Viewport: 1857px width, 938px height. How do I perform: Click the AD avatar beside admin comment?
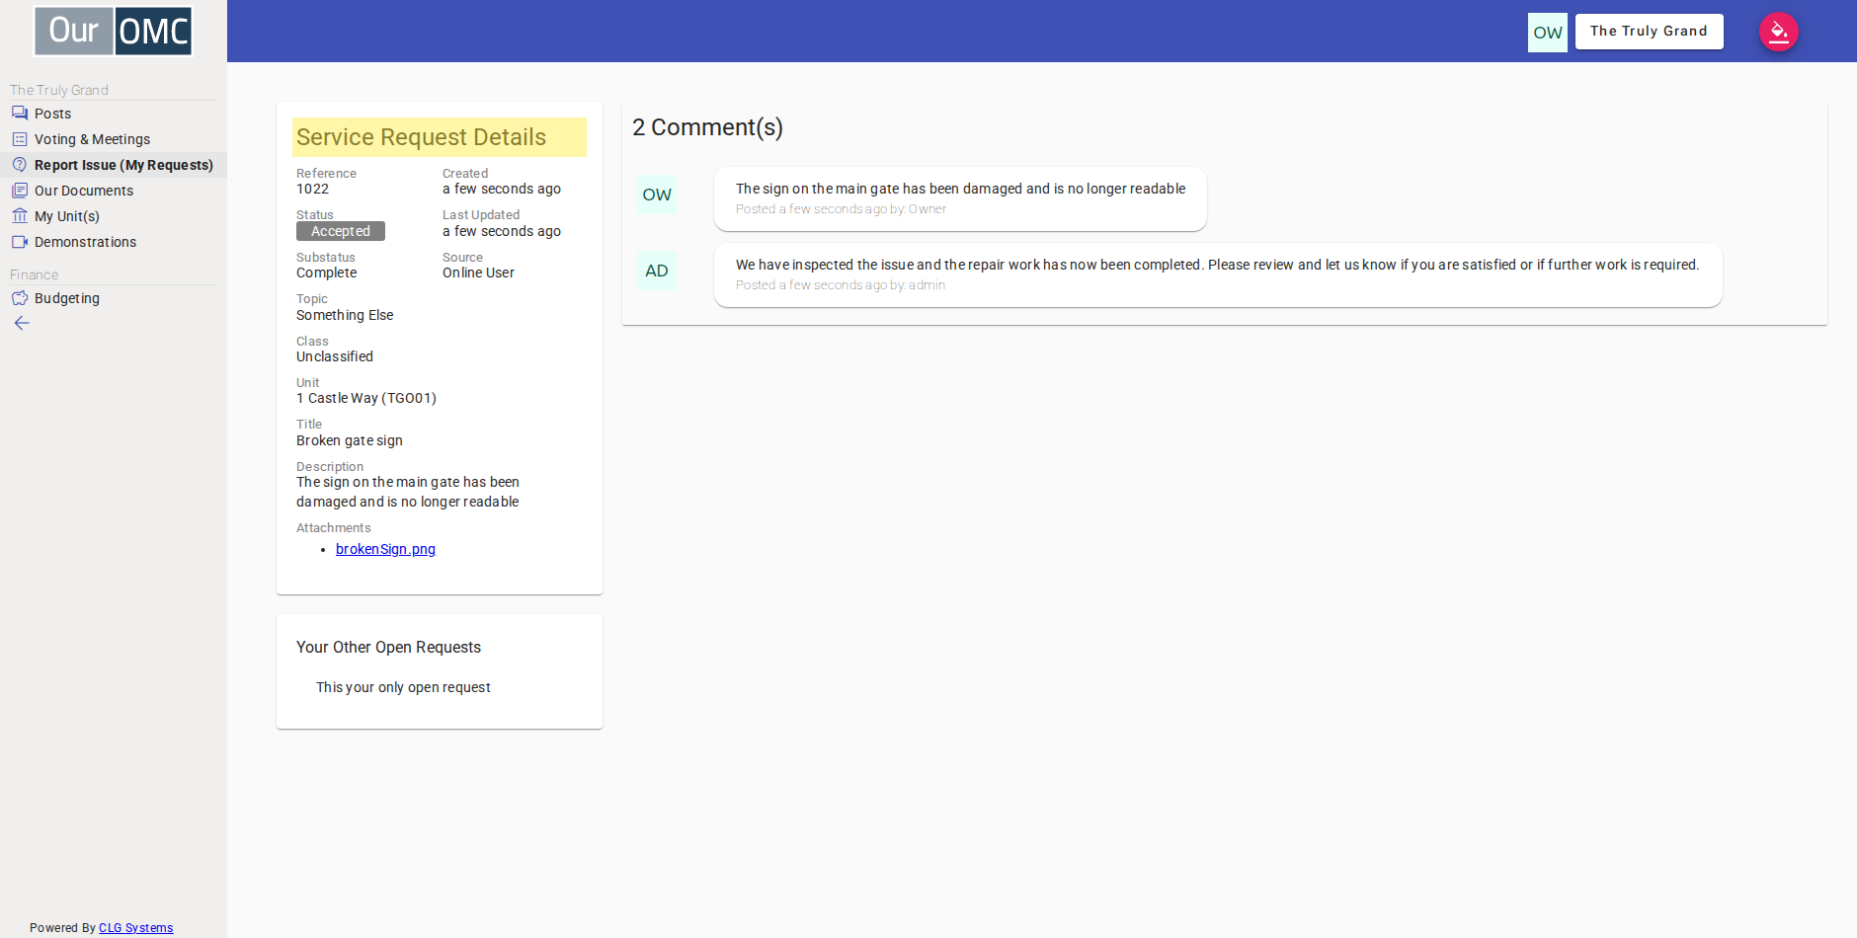tap(657, 271)
